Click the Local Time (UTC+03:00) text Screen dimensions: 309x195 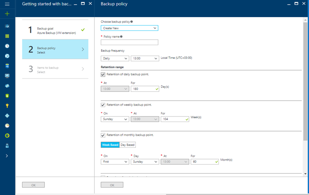point(177,58)
